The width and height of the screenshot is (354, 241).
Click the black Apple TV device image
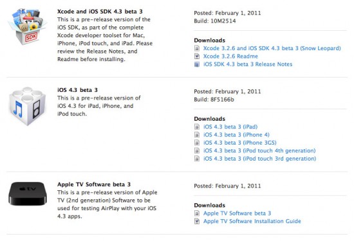point(28,193)
